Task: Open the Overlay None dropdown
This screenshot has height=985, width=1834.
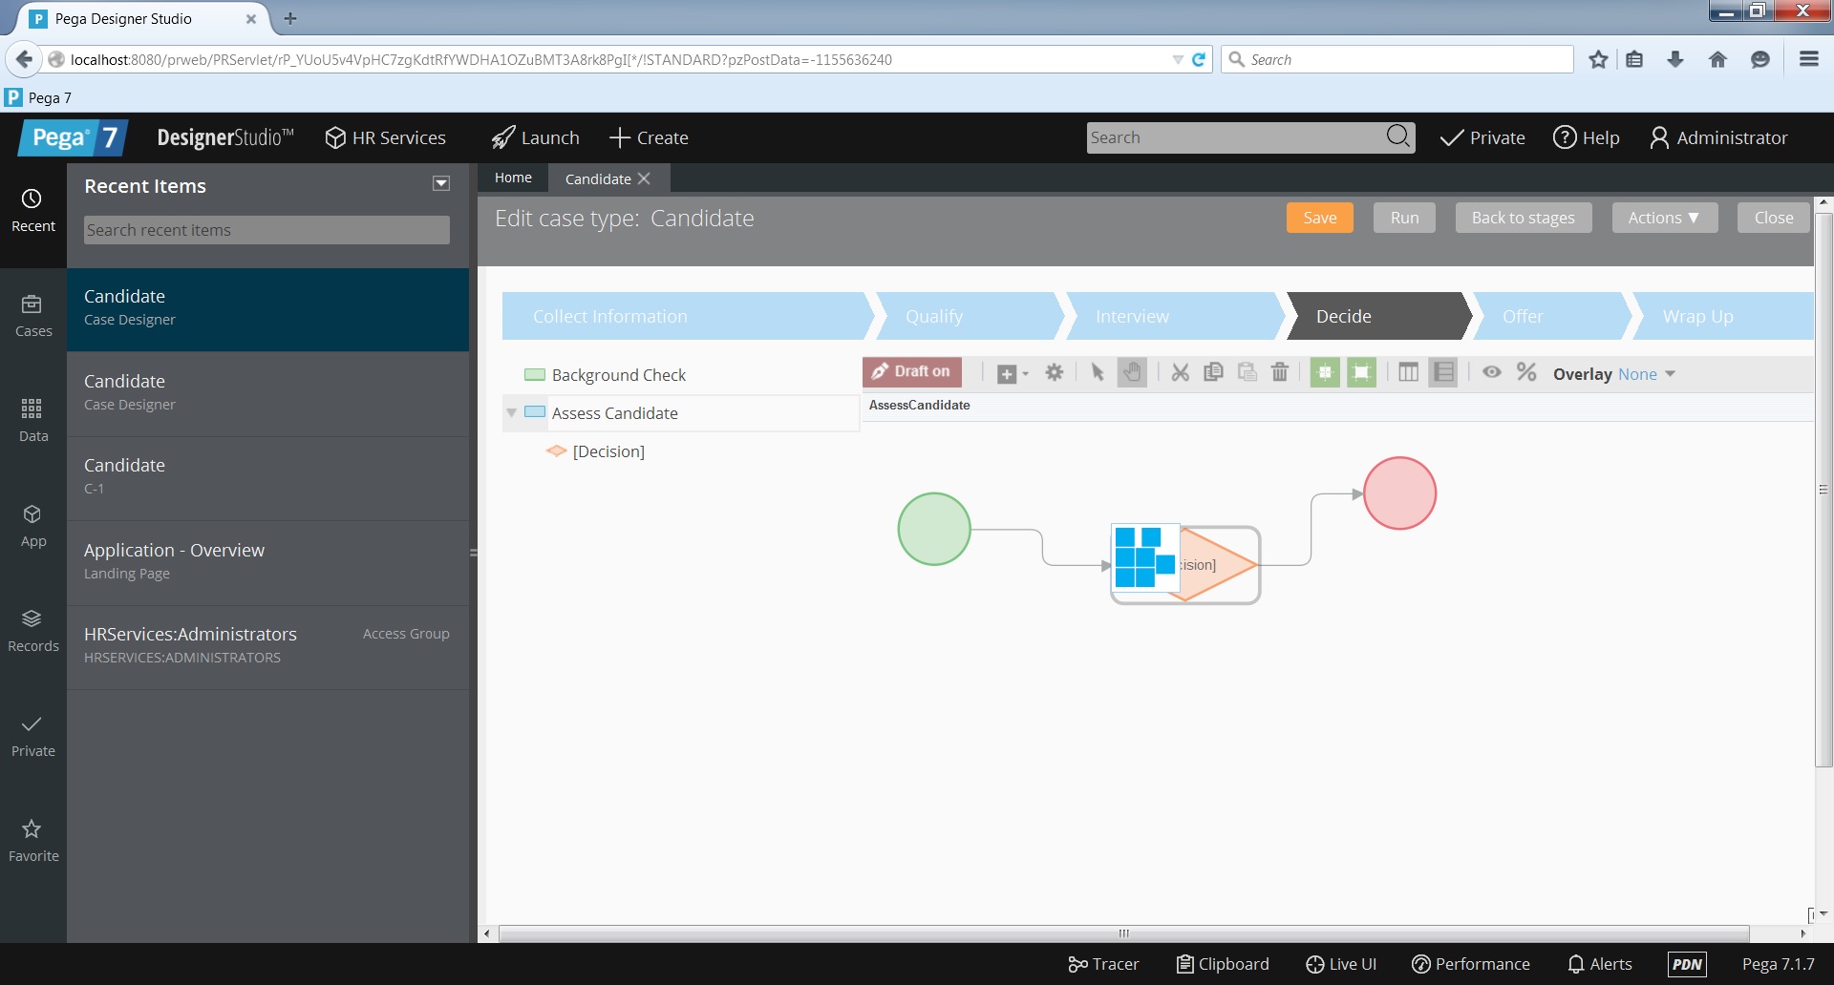Action: [x=1647, y=374]
